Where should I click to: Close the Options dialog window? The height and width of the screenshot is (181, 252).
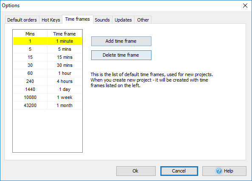click(x=245, y=5)
